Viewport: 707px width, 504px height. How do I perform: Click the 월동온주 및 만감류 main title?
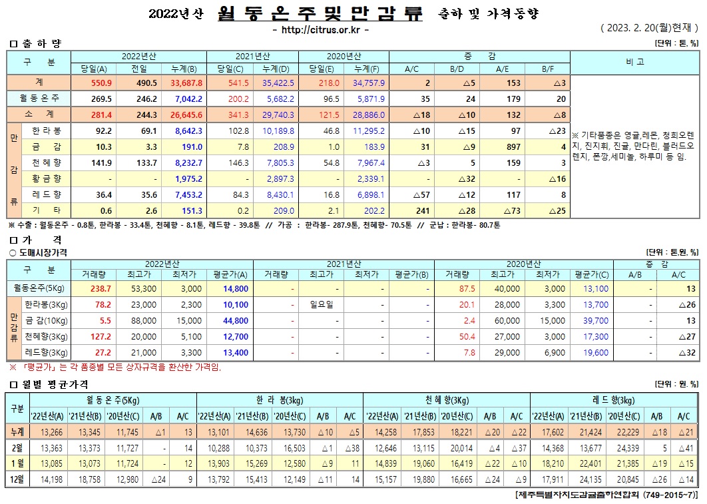[320, 13]
